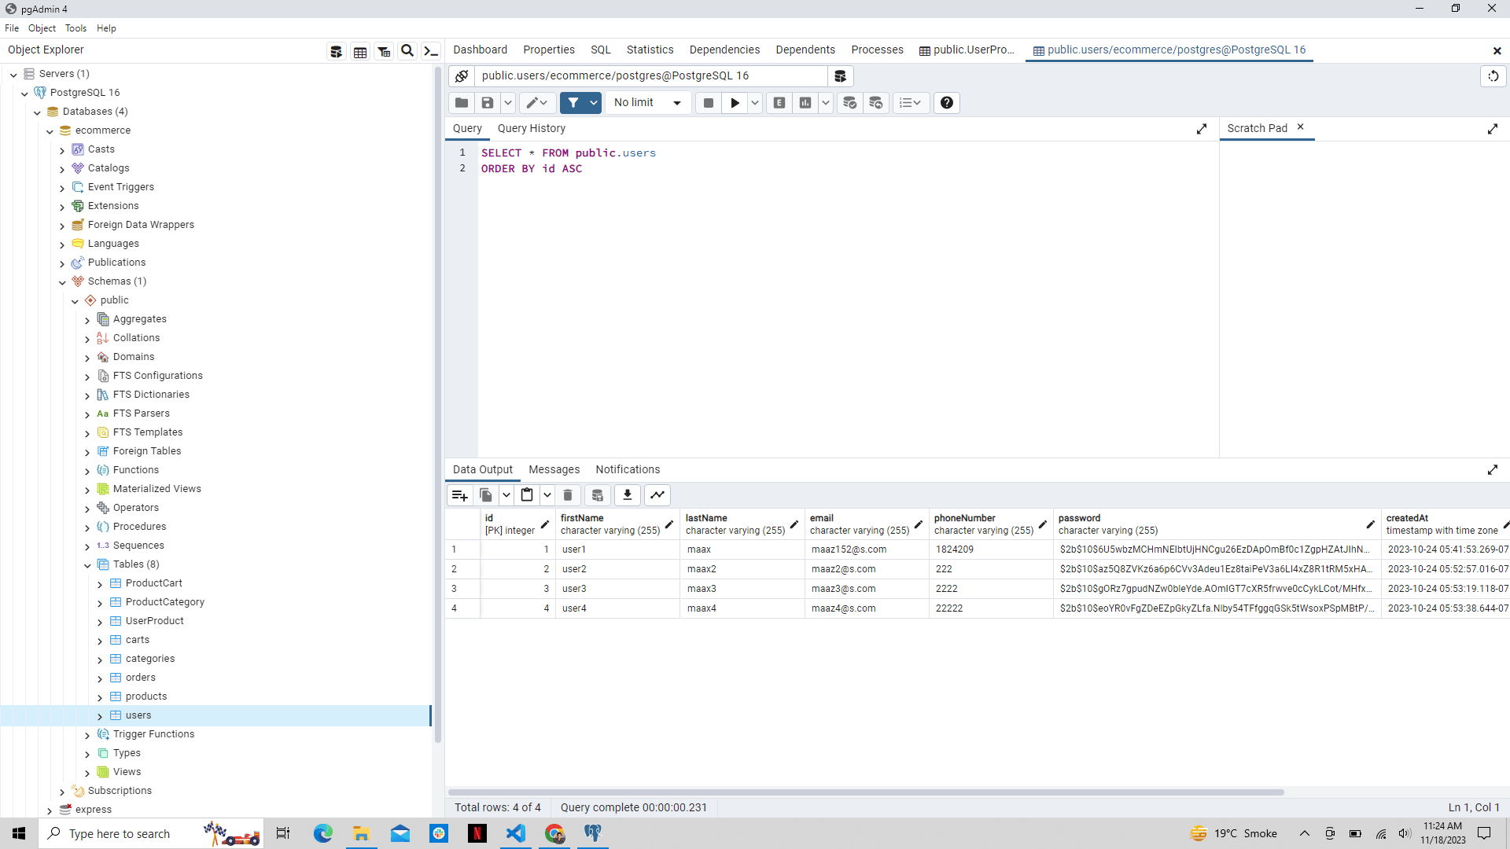The image size is (1510, 849).
Task: Launch the PSQL Tool terminal icon
Action: click(431, 52)
